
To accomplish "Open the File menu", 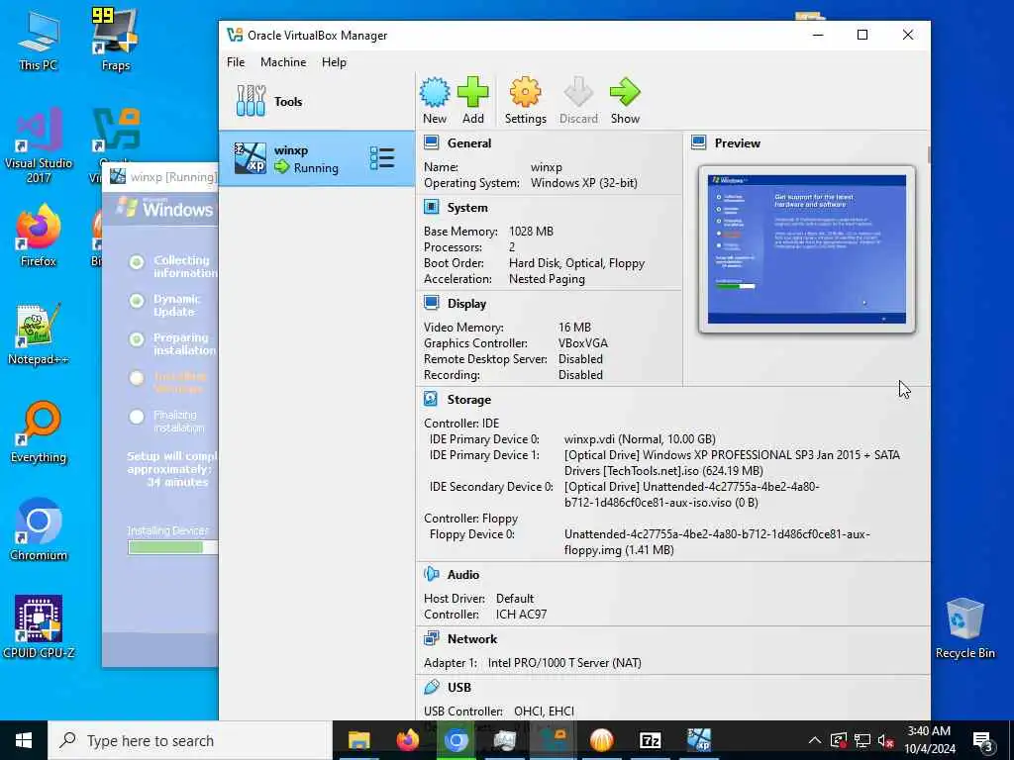I will click(x=236, y=62).
